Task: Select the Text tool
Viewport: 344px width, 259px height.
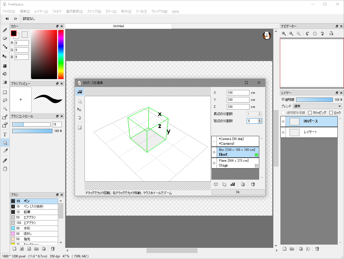Action: coord(5,135)
